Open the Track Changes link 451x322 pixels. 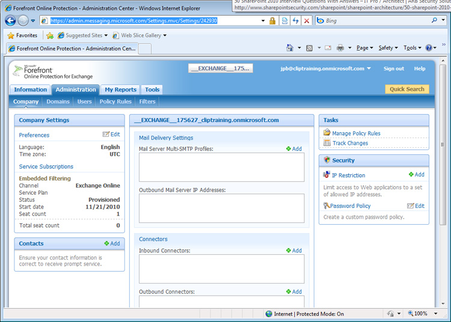pos(351,143)
